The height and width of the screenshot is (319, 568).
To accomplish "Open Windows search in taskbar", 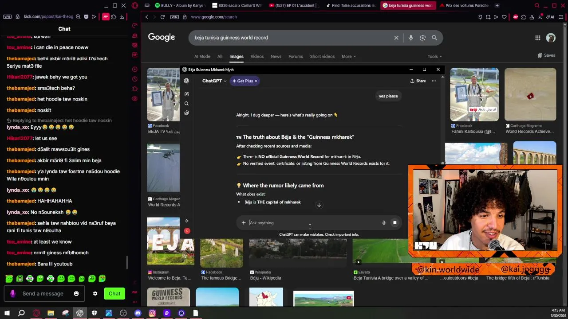I will click(x=21, y=313).
